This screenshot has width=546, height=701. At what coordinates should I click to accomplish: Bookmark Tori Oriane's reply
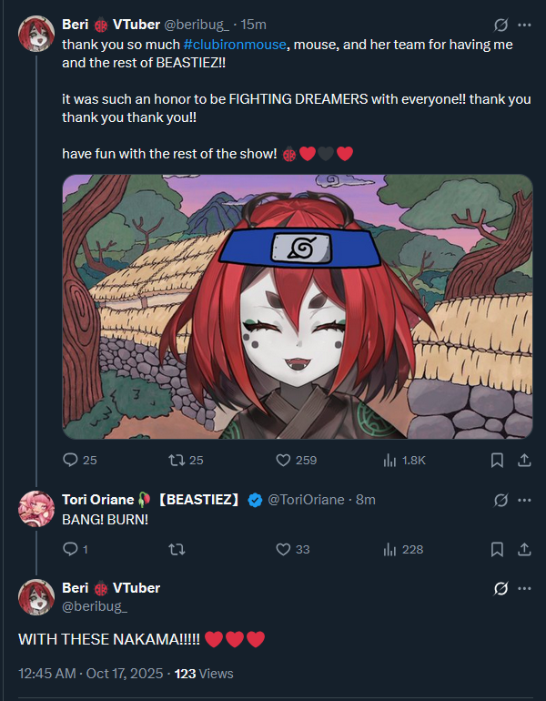(497, 549)
